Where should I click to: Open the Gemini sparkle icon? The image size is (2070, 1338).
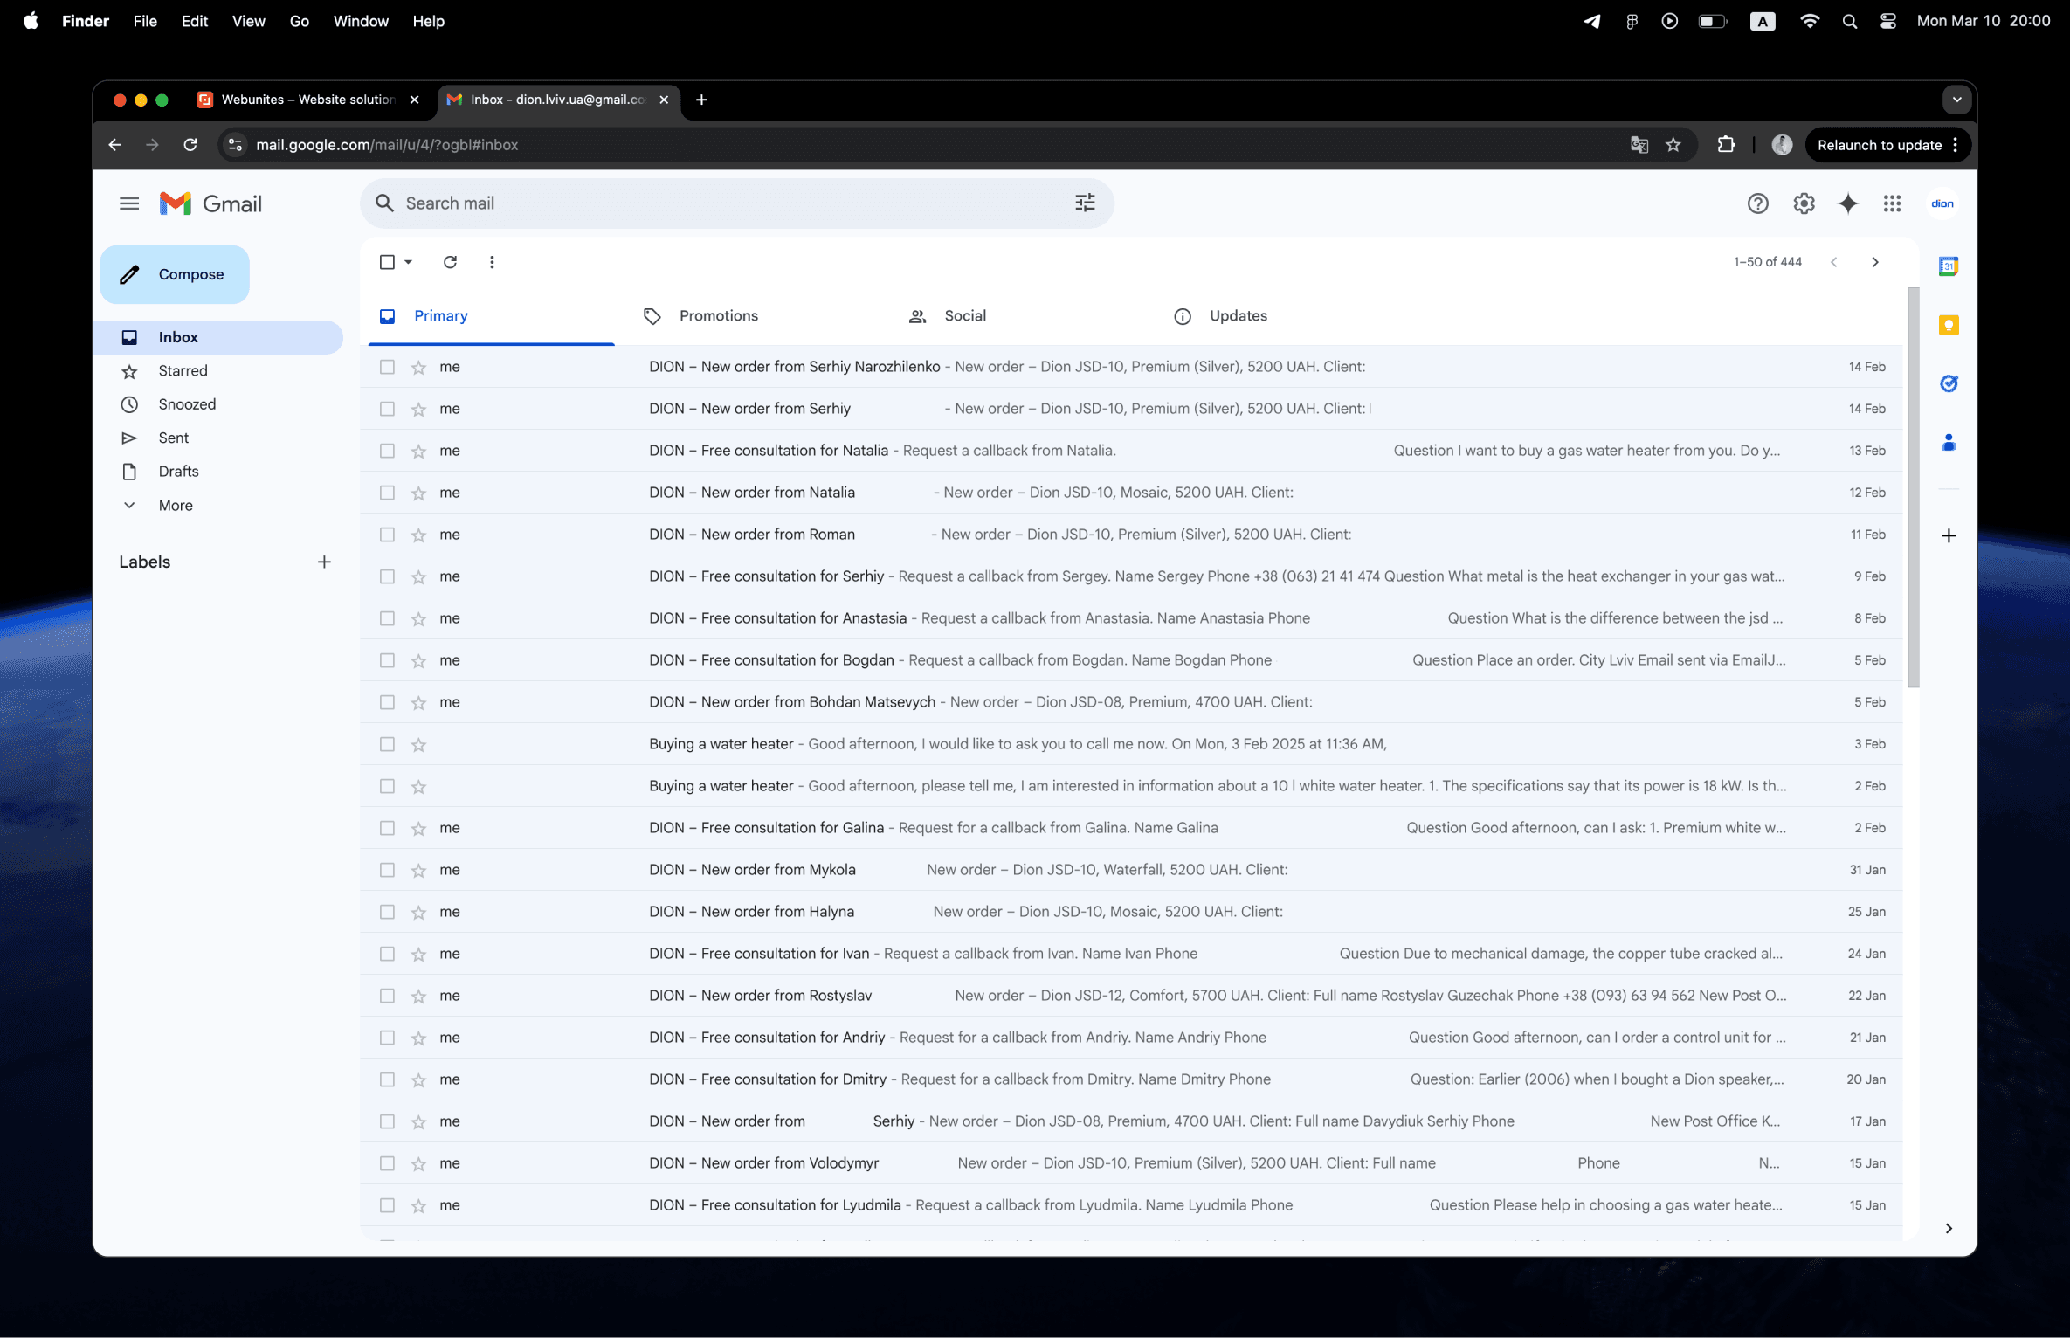[x=1848, y=203]
